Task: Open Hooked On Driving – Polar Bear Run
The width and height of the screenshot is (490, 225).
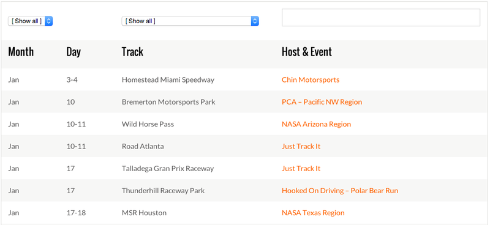Action: coord(340,190)
